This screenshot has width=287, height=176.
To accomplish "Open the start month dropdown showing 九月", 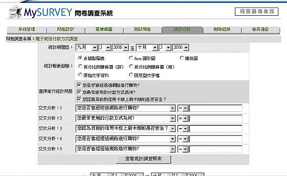I will pos(87,47).
